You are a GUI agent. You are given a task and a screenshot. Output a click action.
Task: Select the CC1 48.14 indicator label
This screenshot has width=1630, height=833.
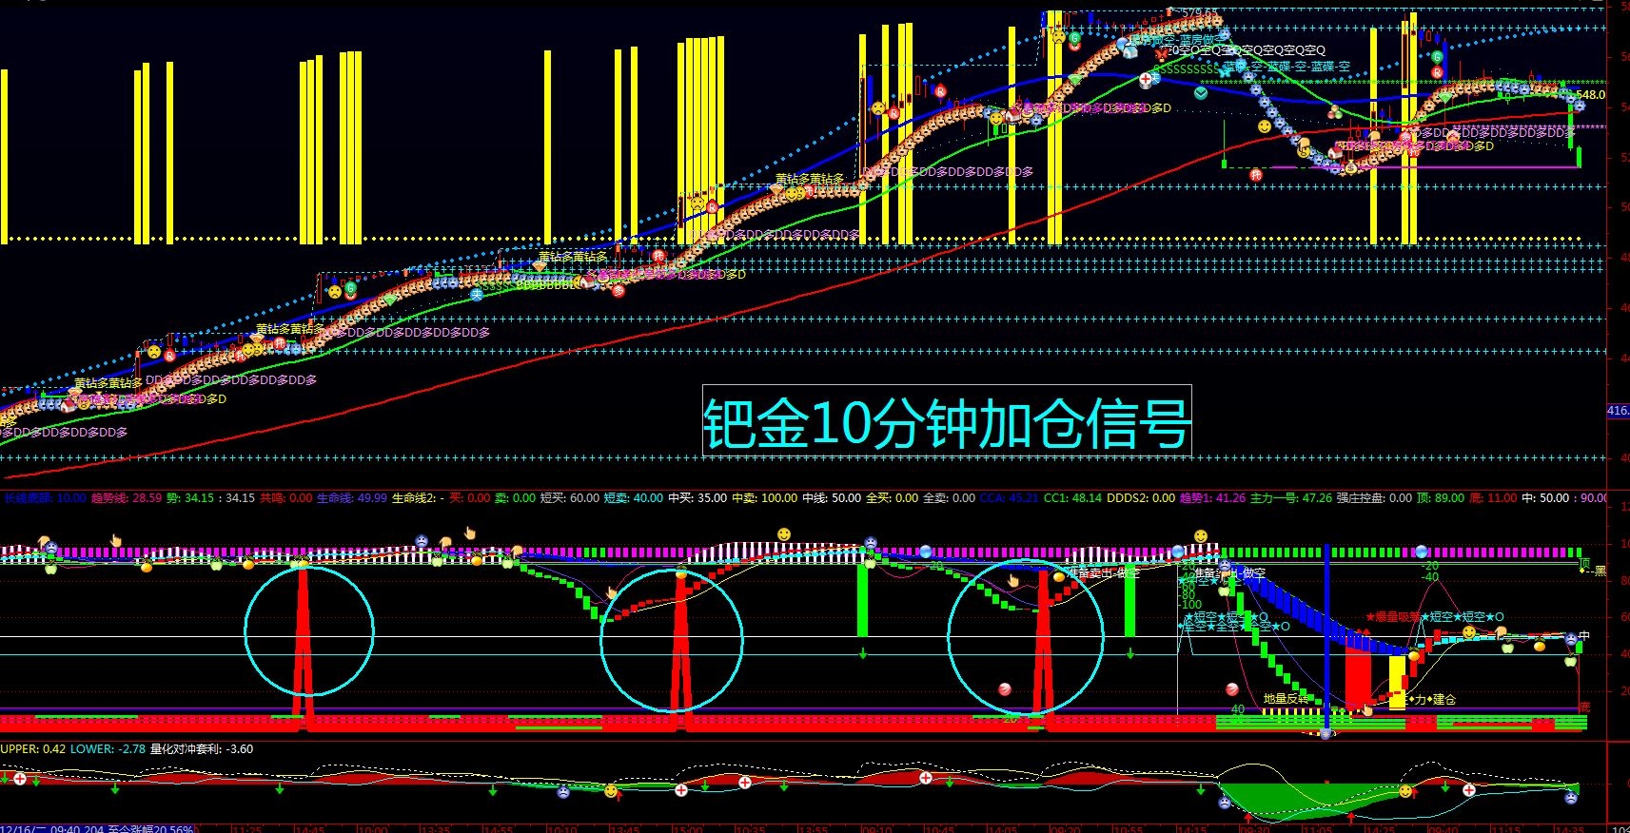click(1072, 497)
